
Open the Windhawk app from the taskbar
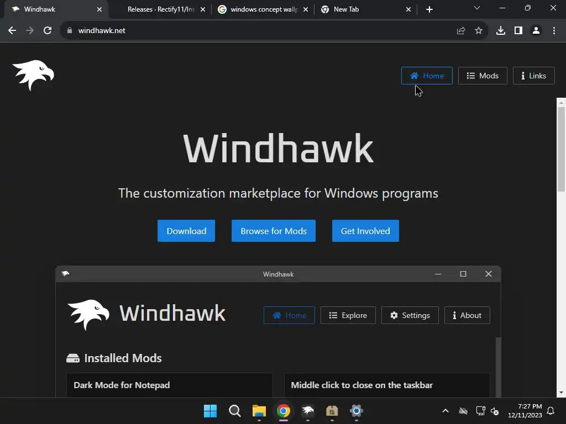(307, 411)
